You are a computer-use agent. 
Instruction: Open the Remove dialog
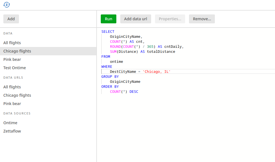[x=202, y=19]
